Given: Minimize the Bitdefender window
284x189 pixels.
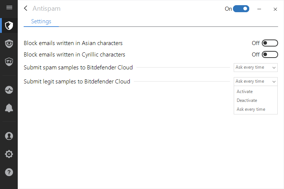Looking at the screenshot, I should (x=260, y=9).
